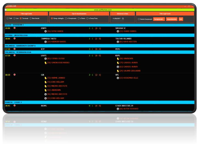The width and height of the screenshot is (200, 144).
Task: Click red status dot of Tammeka Tartu match
Action: (15, 38)
